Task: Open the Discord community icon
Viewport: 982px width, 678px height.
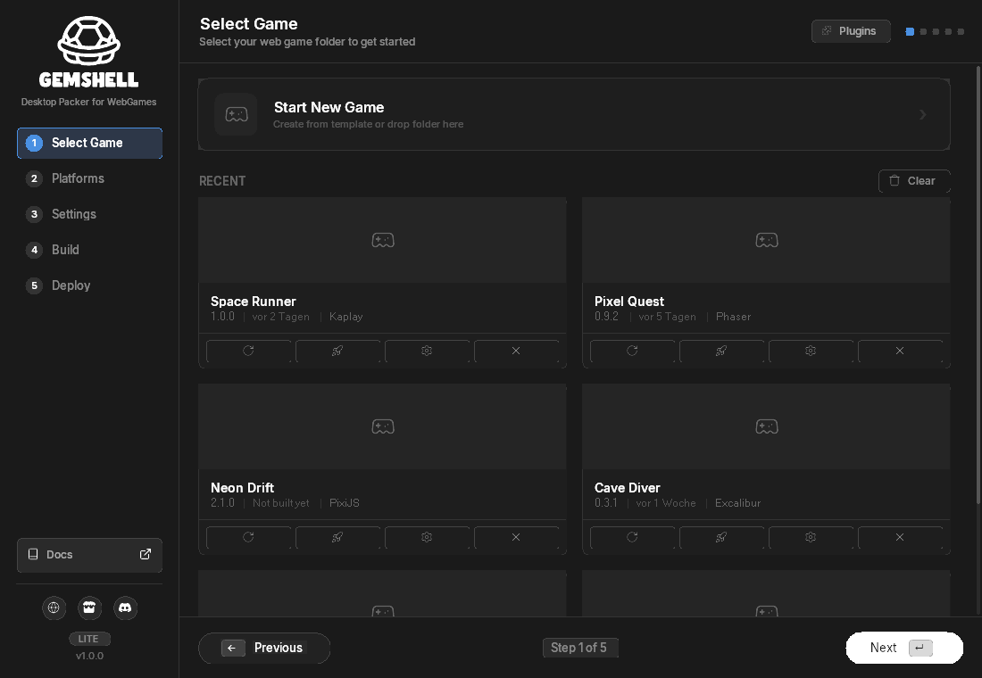Action: (x=125, y=608)
